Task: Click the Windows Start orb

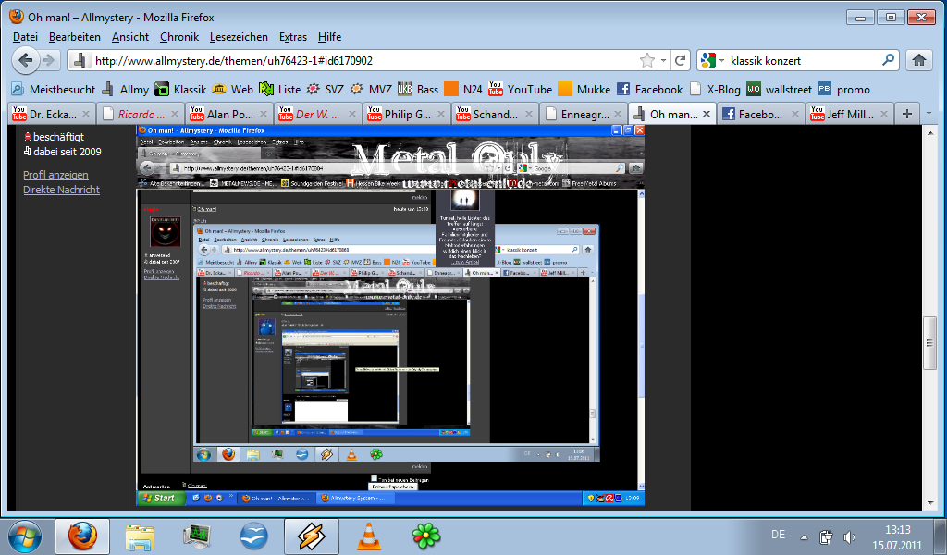Action: (x=25, y=536)
